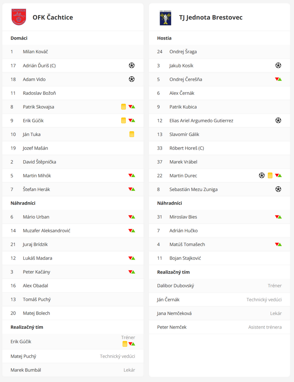Click goal ball icon beside Adrián Ďuriš
This screenshot has width=294, height=382.
point(132,65)
